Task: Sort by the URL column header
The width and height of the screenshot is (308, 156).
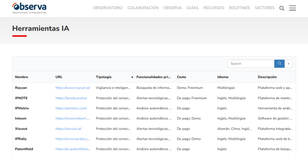Action: (59, 77)
